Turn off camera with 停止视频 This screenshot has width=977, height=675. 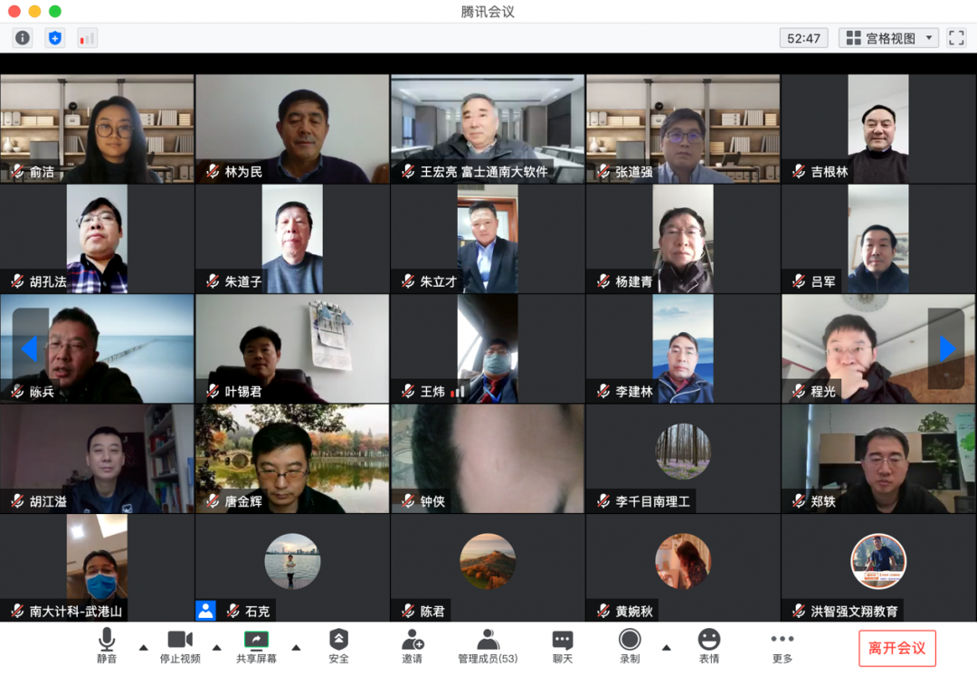coord(180,646)
